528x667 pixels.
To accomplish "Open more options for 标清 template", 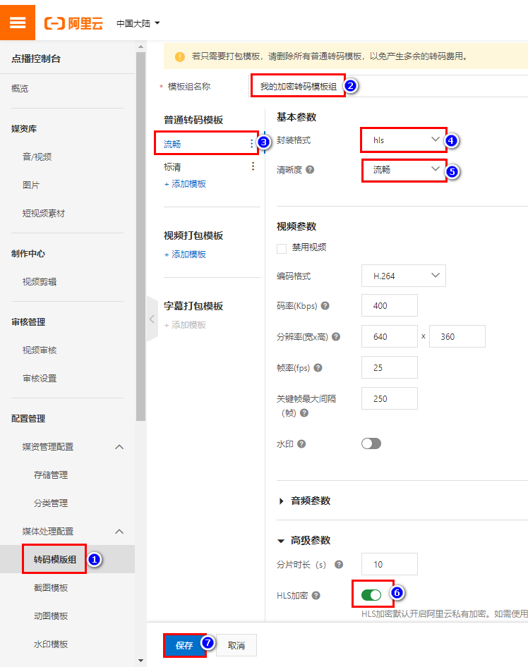I will (x=253, y=167).
